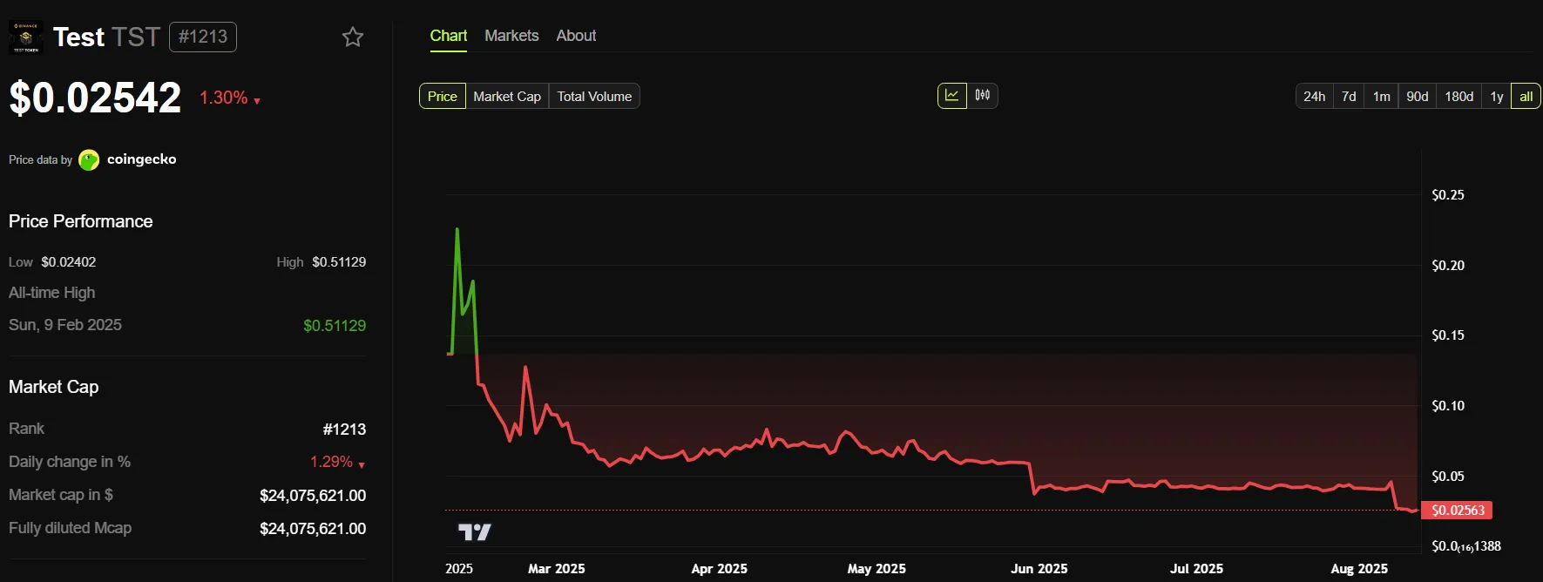The width and height of the screenshot is (1543, 582).
Task: Choose the 90d time range
Action: coord(1417,97)
